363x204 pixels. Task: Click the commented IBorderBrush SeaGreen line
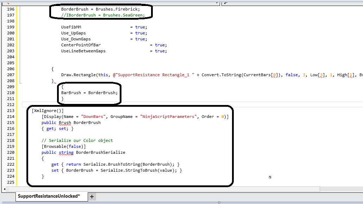[x=103, y=15]
